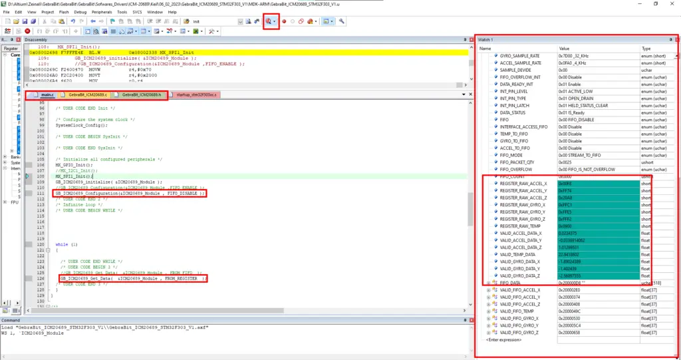This screenshot has width=681, height=360.
Task: Expand the VALID_FIFO_ACCEL_X watch entry
Action: click(x=489, y=290)
